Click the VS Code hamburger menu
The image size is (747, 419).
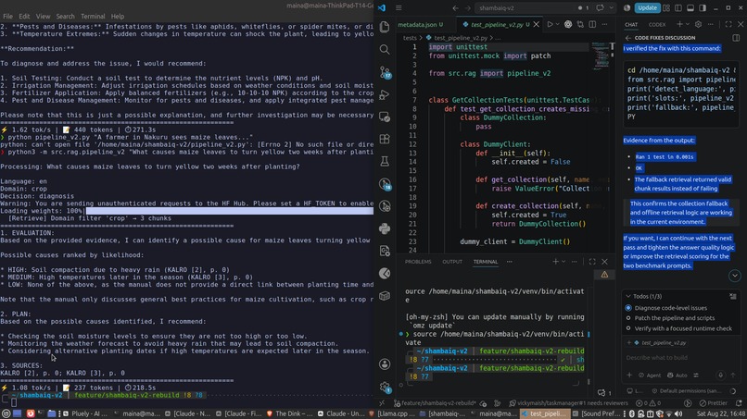pos(399,8)
